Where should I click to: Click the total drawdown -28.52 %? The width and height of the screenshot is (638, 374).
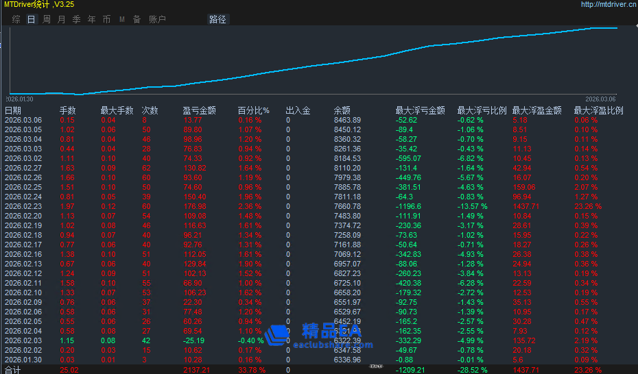tap(473, 370)
